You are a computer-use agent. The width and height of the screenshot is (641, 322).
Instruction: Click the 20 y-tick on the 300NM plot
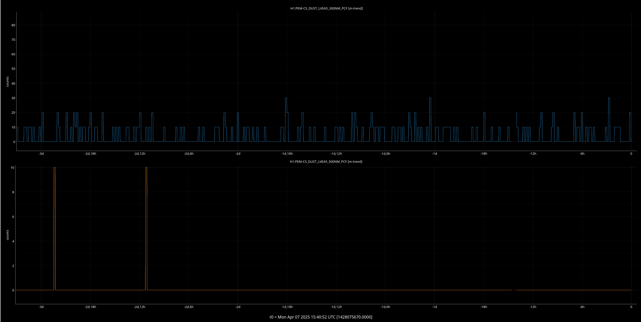[x=13, y=112]
